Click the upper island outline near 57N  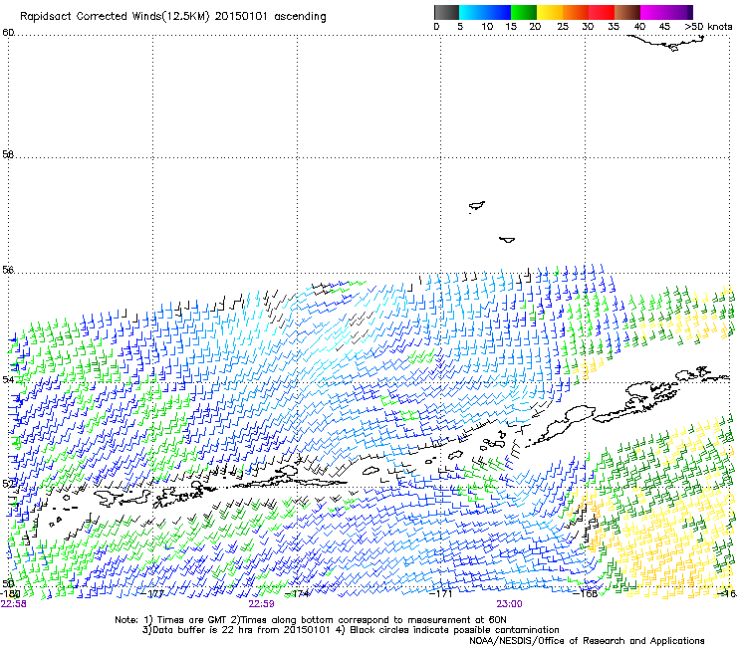477,206
